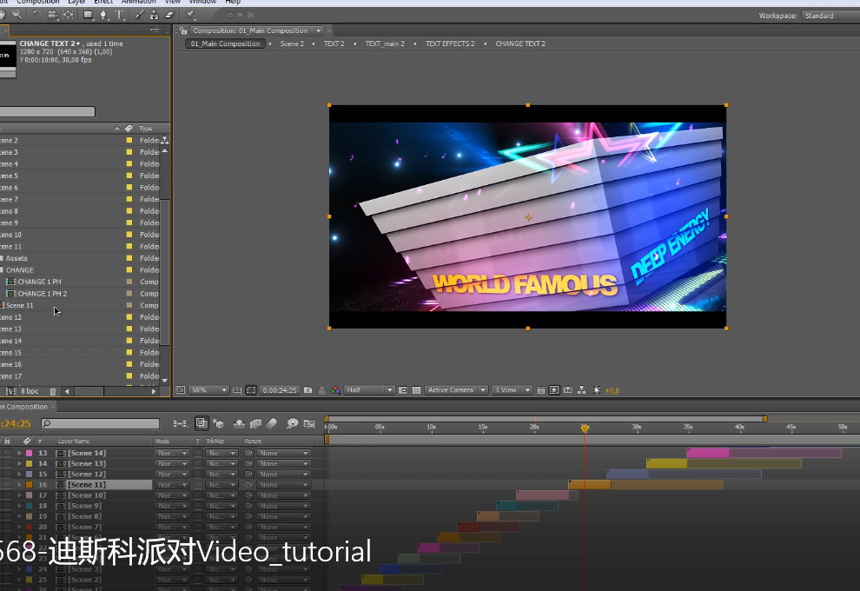Select the Zoom tool in the toolbar
Screen dimensions: 860x591
[17, 15]
